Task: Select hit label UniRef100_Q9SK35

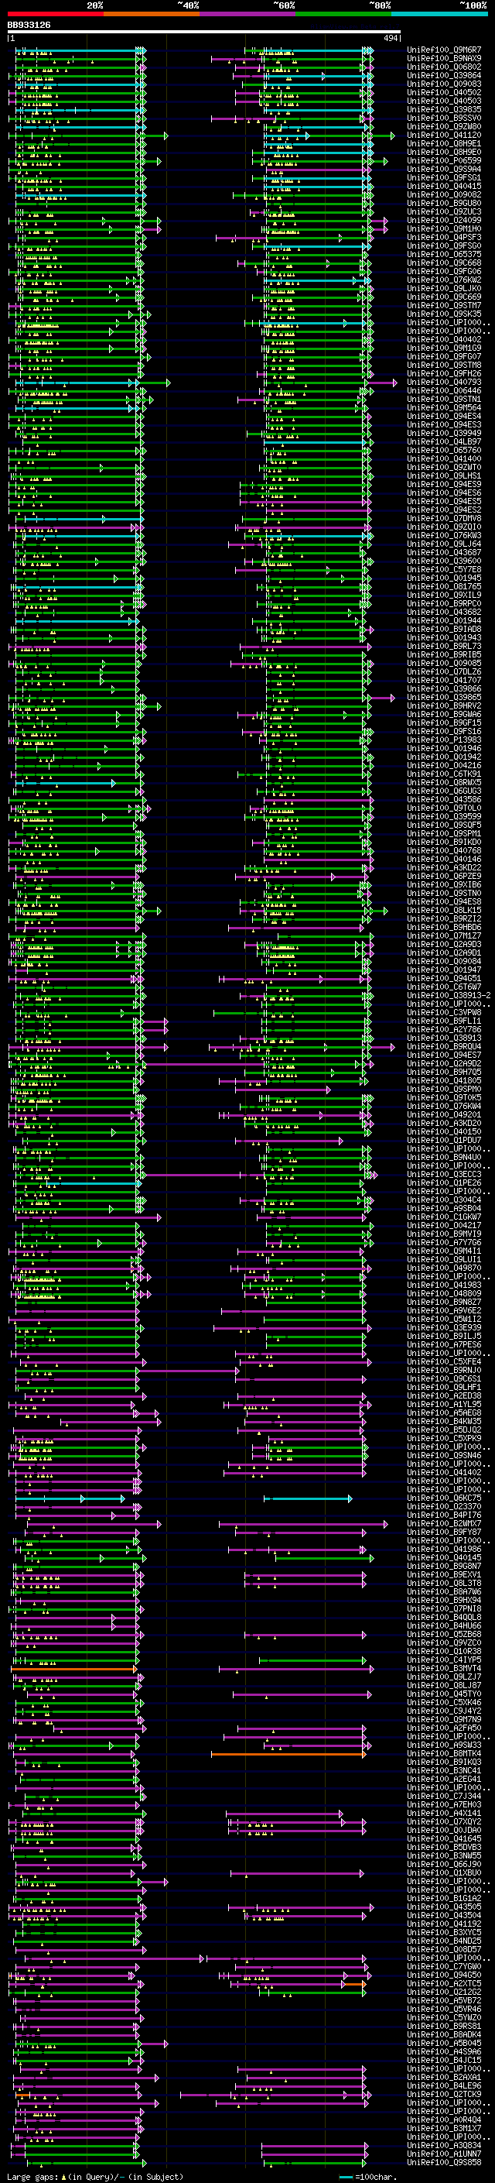Action: coord(444,314)
